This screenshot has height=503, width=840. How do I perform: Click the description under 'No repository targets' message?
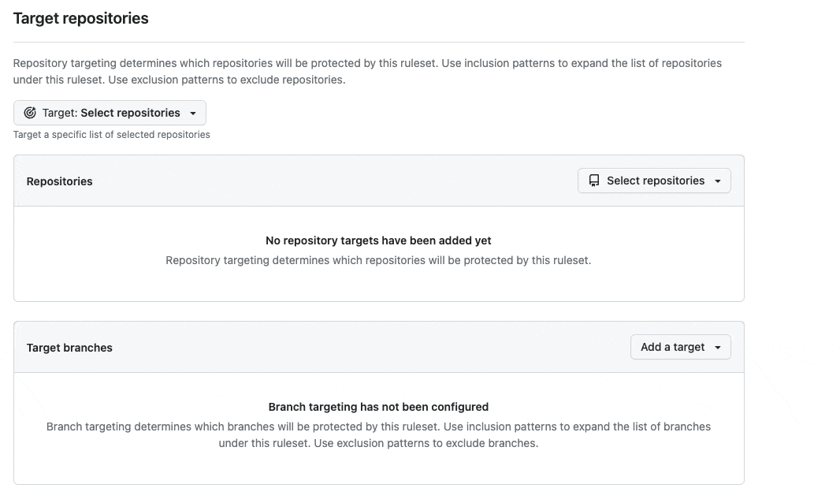click(378, 260)
